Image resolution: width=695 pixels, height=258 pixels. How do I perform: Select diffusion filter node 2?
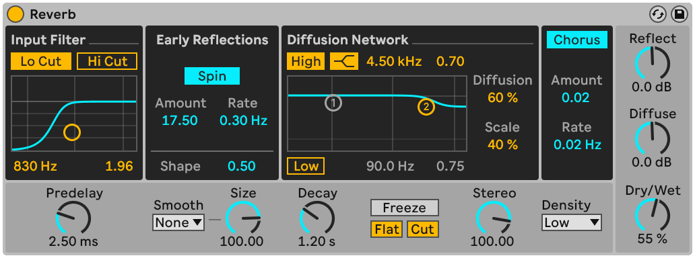click(426, 107)
